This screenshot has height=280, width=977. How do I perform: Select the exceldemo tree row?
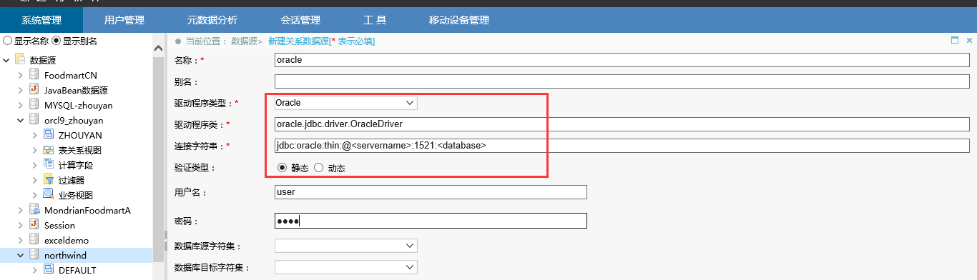(x=77, y=240)
